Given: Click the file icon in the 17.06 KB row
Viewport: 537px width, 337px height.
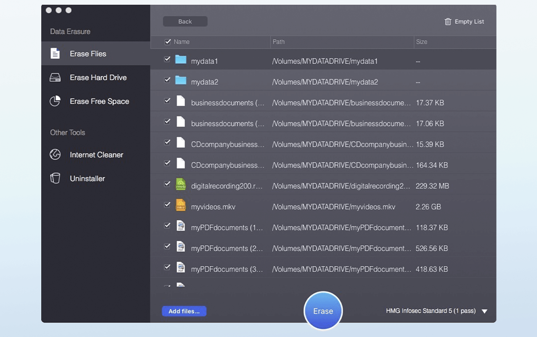Looking at the screenshot, I should pyautogui.click(x=181, y=122).
